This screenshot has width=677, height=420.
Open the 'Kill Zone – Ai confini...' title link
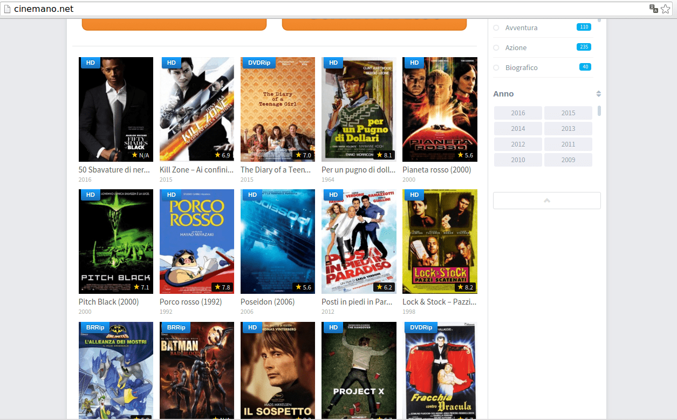(196, 170)
